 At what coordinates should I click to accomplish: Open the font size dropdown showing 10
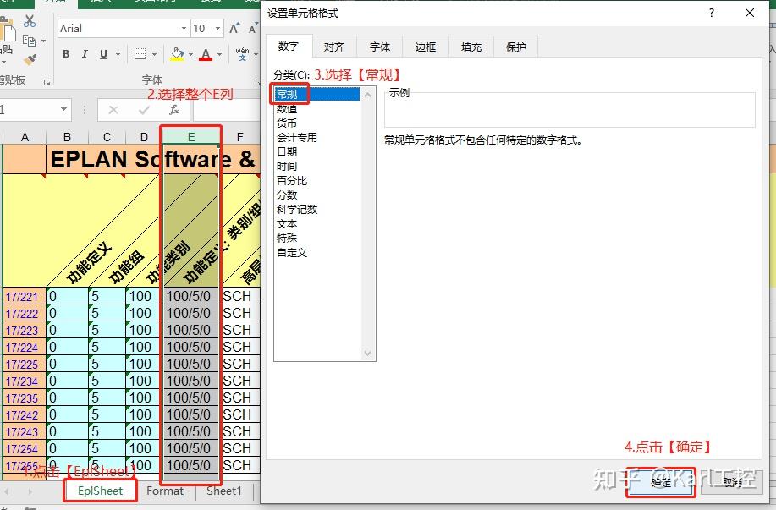pos(218,28)
